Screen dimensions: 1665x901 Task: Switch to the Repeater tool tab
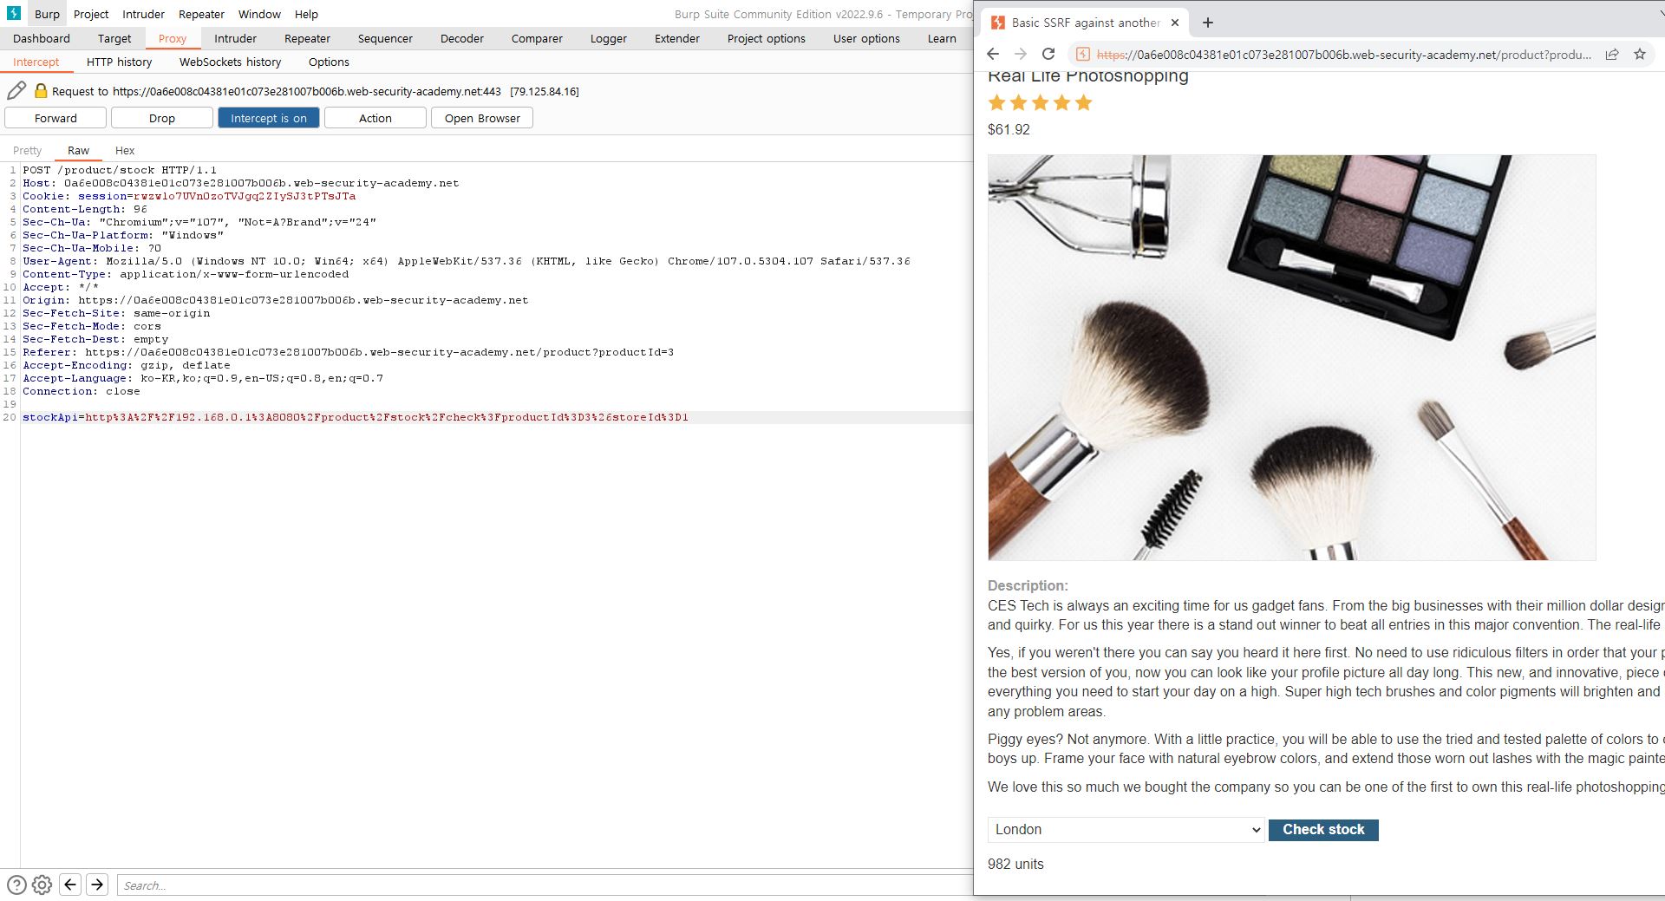coord(307,38)
